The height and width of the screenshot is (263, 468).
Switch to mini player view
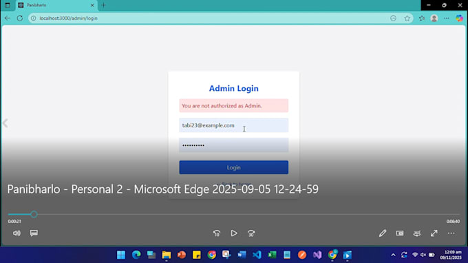(x=400, y=233)
